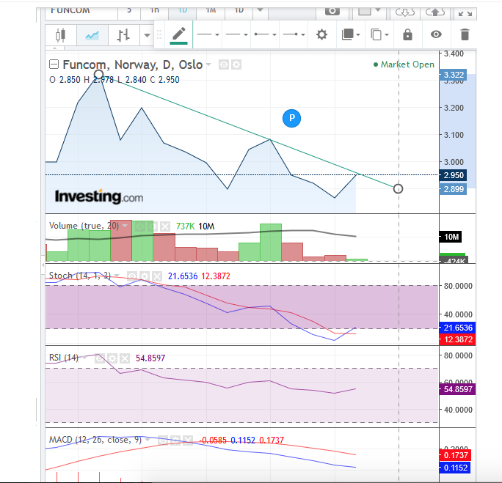Choose the bar chart style icon
The width and height of the screenshot is (502, 483).
[124, 34]
